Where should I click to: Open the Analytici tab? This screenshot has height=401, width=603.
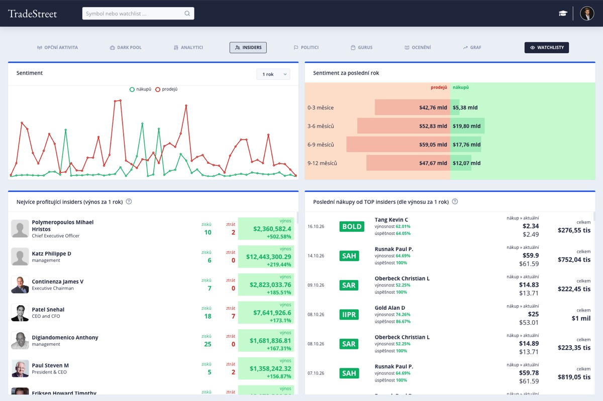pyautogui.click(x=188, y=48)
